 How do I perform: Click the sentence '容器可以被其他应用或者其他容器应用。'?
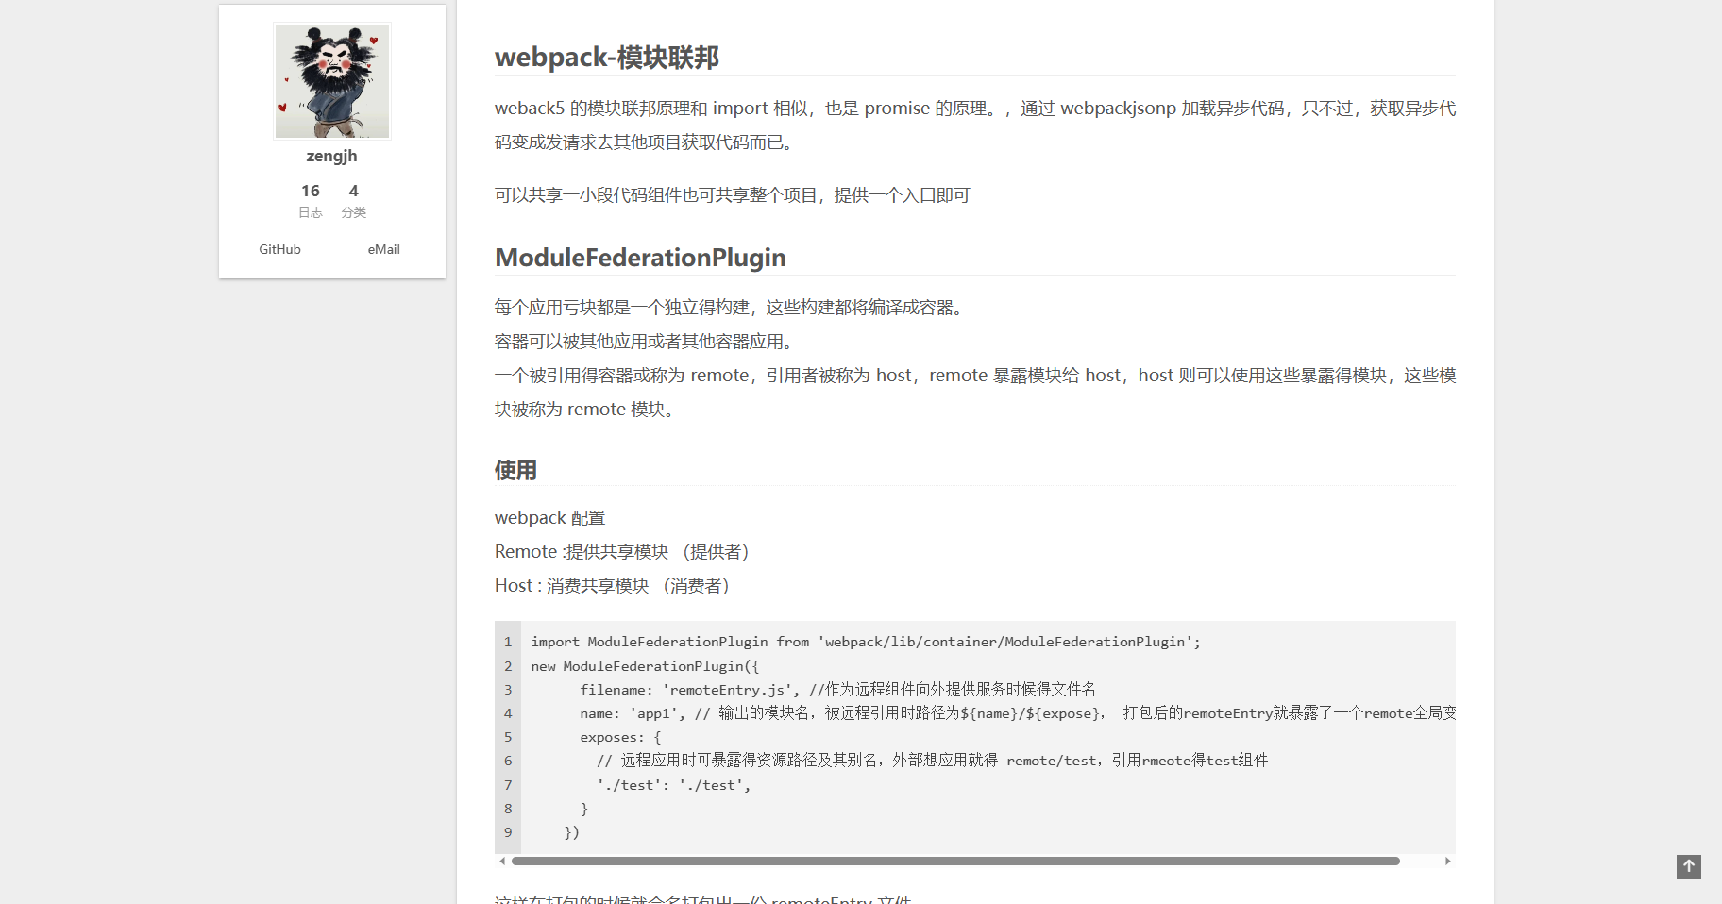coord(649,342)
